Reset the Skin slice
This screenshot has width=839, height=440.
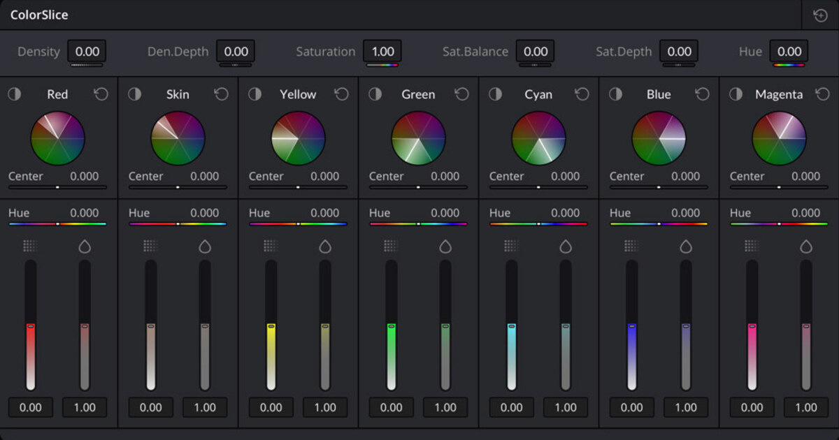pyautogui.click(x=221, y=94)
